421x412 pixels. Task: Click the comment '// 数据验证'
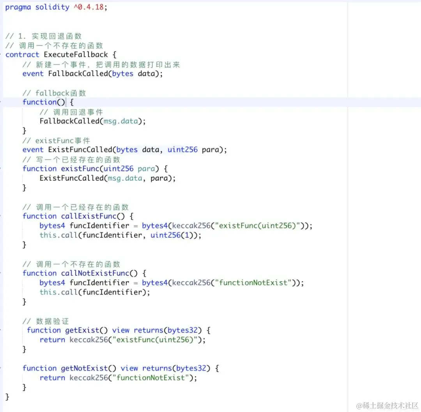[46, 321]
